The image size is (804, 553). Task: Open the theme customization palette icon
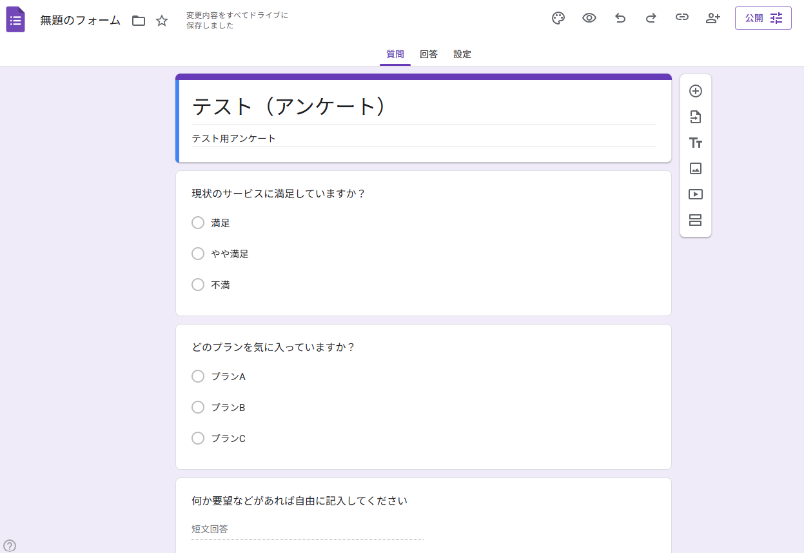(x=558, y=18)
